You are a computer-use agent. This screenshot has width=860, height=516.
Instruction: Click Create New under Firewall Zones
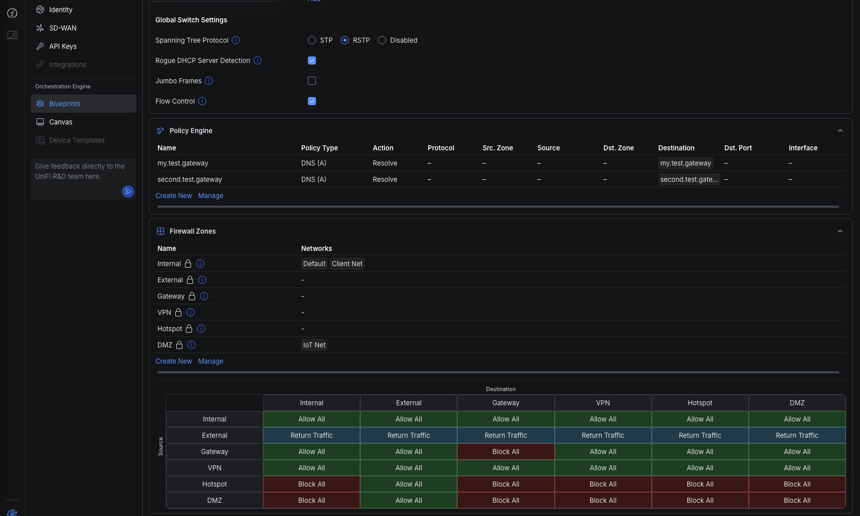[173, 361]
